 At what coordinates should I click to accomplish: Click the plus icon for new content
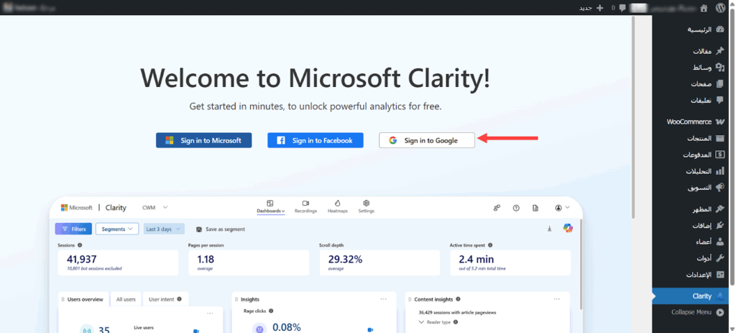600,8
